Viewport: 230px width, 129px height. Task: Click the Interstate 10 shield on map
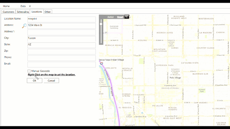102,63
